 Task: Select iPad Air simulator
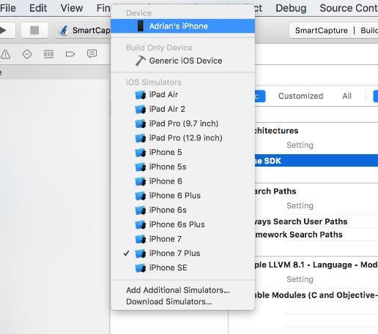[x=182, y=94]
